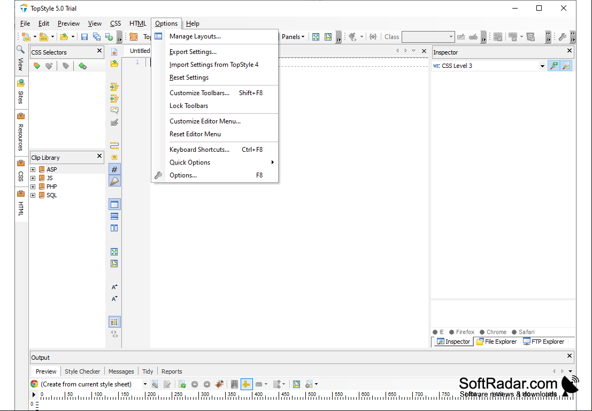Open the Class combo box
Screen dimensions: 592x411
point(428,36)
